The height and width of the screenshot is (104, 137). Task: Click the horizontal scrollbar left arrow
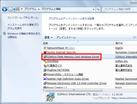pos(43,90)
